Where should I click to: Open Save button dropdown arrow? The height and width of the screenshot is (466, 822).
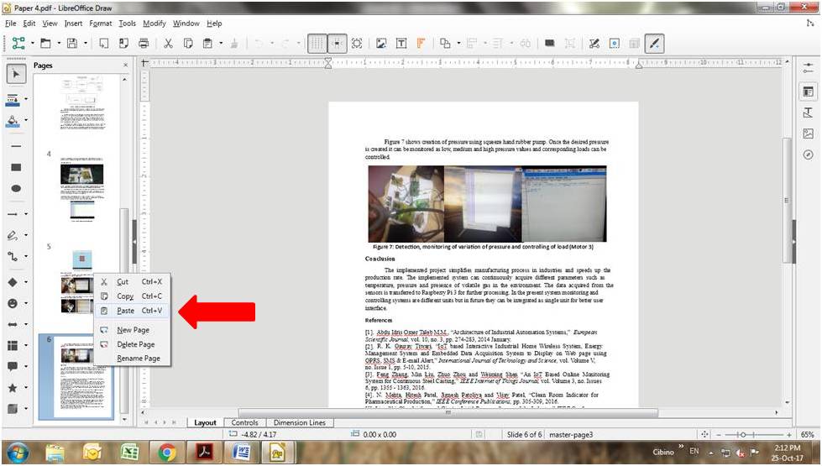(85, 44)
